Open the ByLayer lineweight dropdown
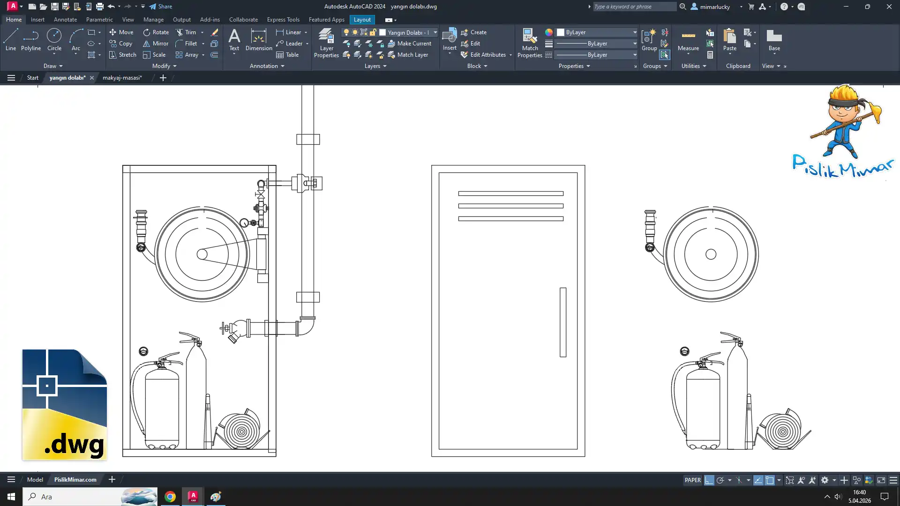The width and height of the screenshot is (900, 506). (635, 44)
